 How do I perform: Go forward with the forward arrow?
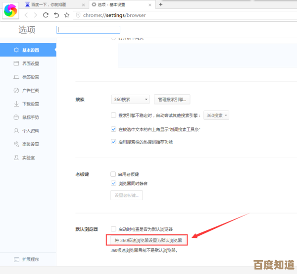click(35, 15)
